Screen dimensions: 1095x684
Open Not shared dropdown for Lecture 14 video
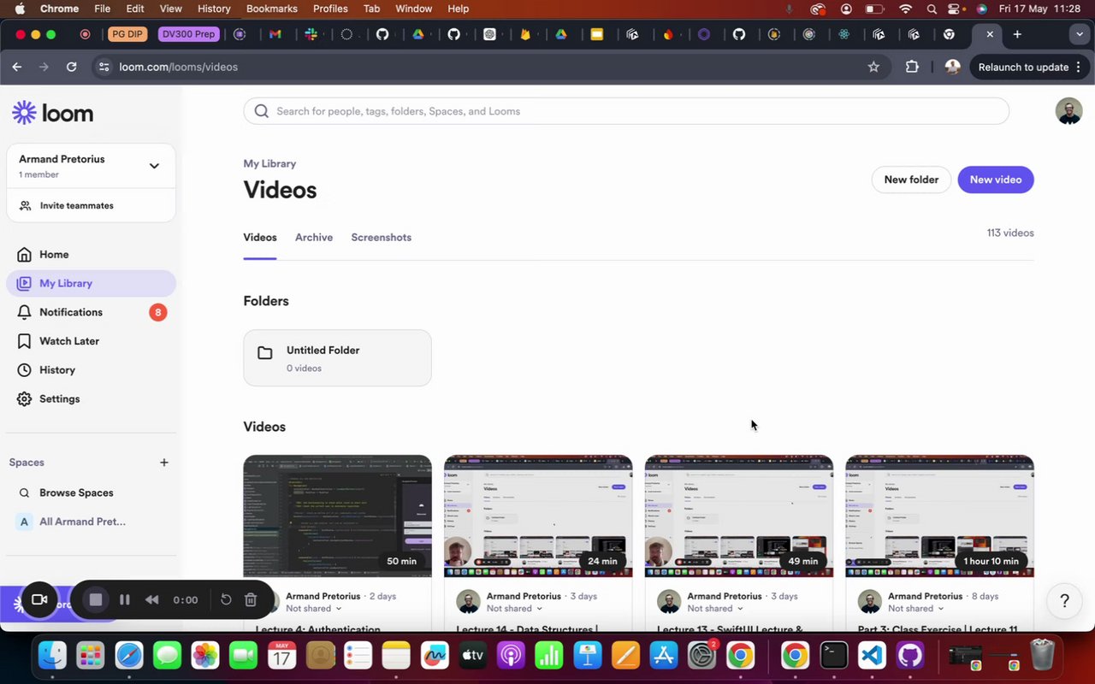515,609
